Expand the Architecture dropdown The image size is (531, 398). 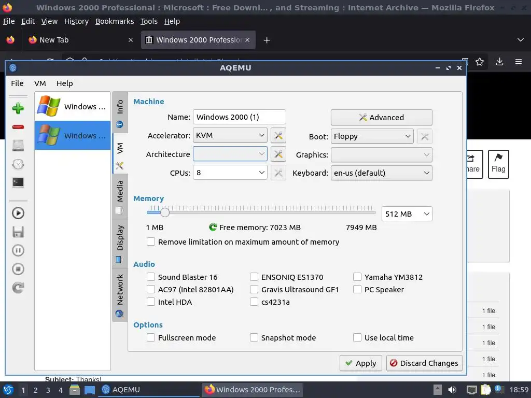pyautogui.click(x=230, y=154)
